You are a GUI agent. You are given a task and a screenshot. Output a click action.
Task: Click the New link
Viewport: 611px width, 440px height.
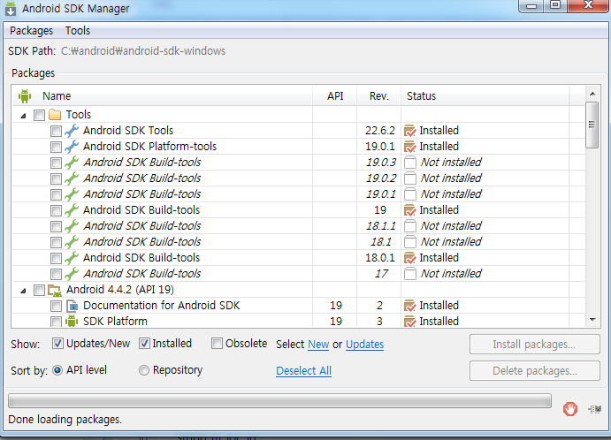pos(318,345)
